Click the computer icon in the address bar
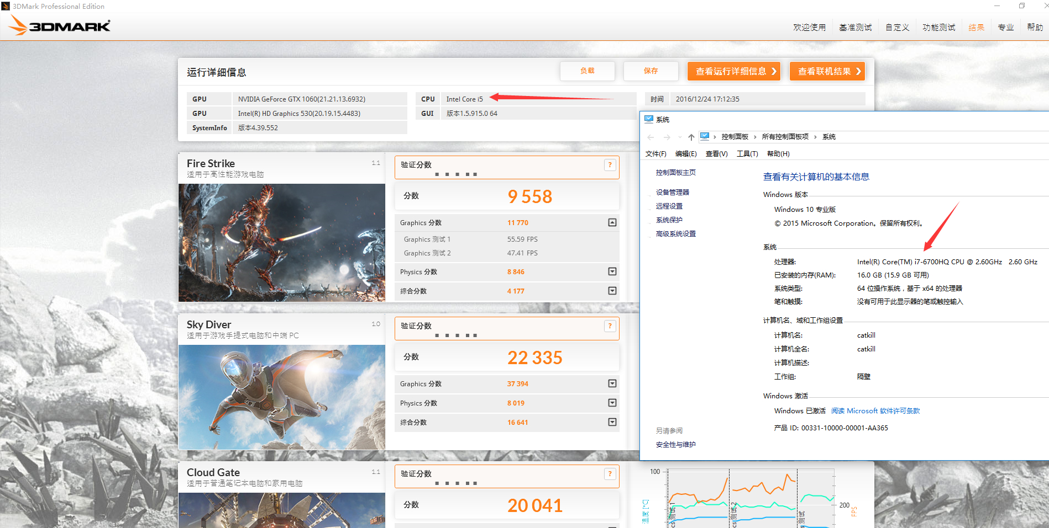The image size is (1049, 528). pos(705,136)
